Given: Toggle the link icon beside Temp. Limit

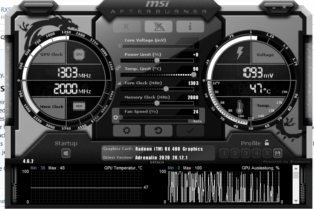Looking at the screenshot, I should 119,68.
